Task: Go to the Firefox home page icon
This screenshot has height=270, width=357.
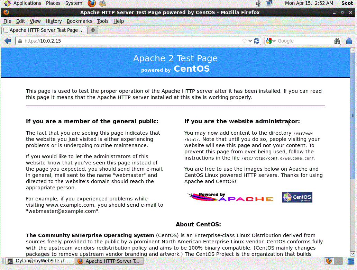Action: [349, 41]
